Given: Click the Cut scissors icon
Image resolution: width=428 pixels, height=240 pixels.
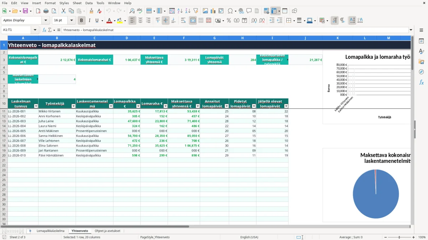Looking at the screenshot, I should (63, 11).
